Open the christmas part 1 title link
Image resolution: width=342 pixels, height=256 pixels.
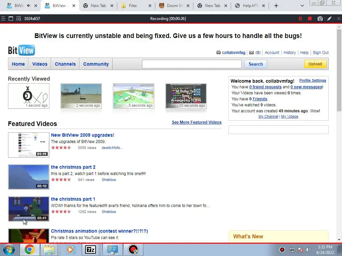pyautogui.click(x=73, y=199)
